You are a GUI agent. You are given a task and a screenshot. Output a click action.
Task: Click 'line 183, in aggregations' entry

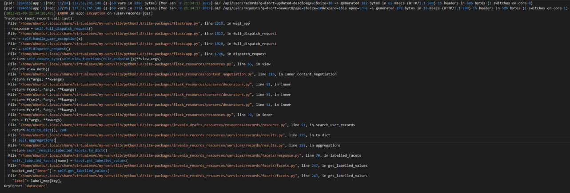click(x=315, y=145)
